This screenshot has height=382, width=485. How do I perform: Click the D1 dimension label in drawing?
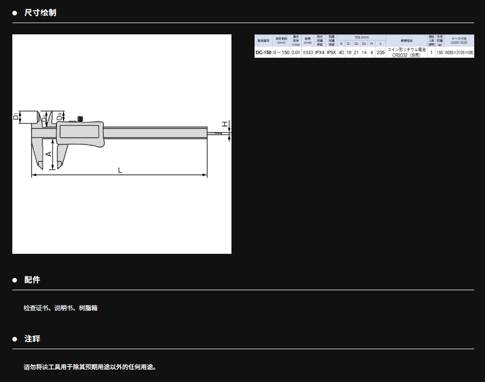[x=16, y=117]
